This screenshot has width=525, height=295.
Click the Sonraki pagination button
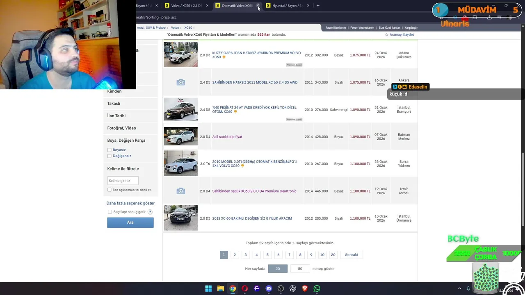pos(352,255)
